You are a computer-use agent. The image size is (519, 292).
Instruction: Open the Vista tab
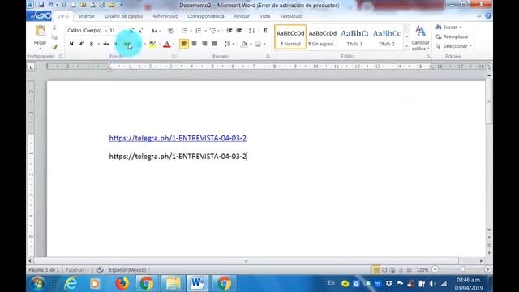point(265,16)
